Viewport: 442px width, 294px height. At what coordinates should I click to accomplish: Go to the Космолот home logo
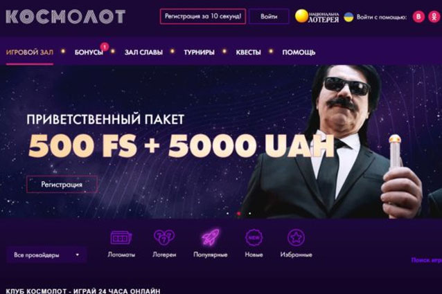point(65,17)
